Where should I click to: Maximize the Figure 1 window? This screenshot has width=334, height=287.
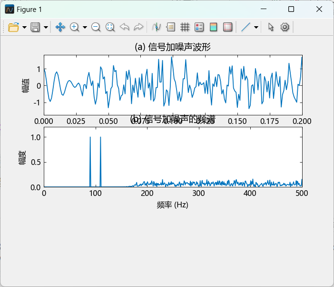coord(291,9)
